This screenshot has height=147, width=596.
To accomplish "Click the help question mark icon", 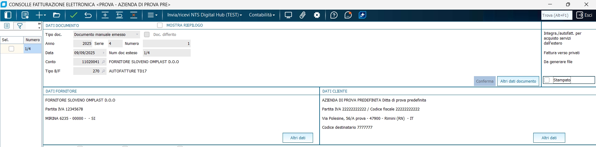I will point(334,15).
